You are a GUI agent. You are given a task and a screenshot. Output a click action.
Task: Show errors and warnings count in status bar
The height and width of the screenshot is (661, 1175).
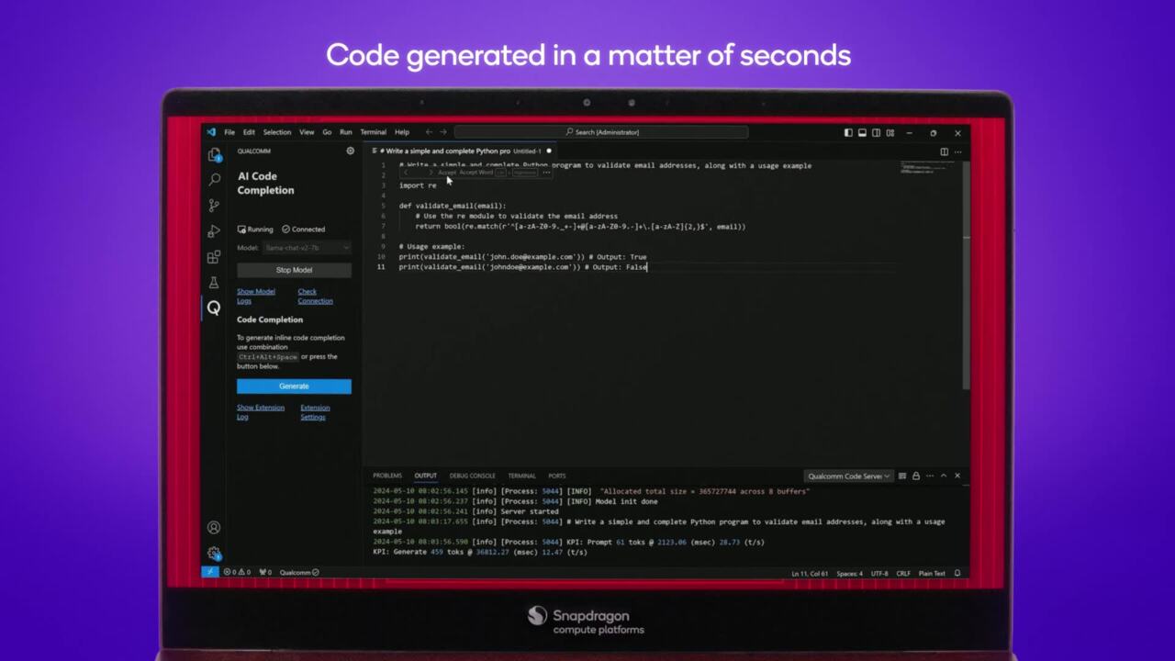pos(237,572)
